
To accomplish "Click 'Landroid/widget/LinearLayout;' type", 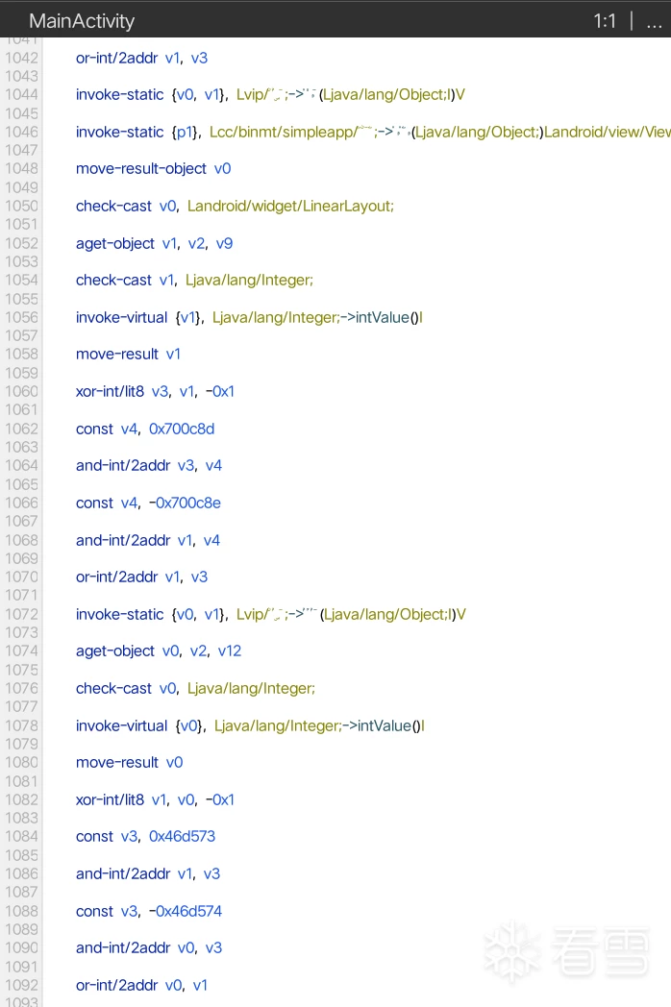I will (x=290, y=206).
